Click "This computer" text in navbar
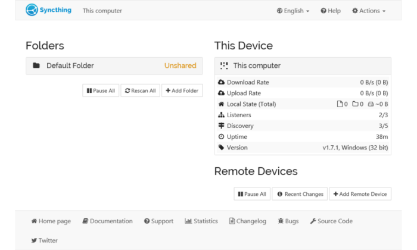 [102, 11]
